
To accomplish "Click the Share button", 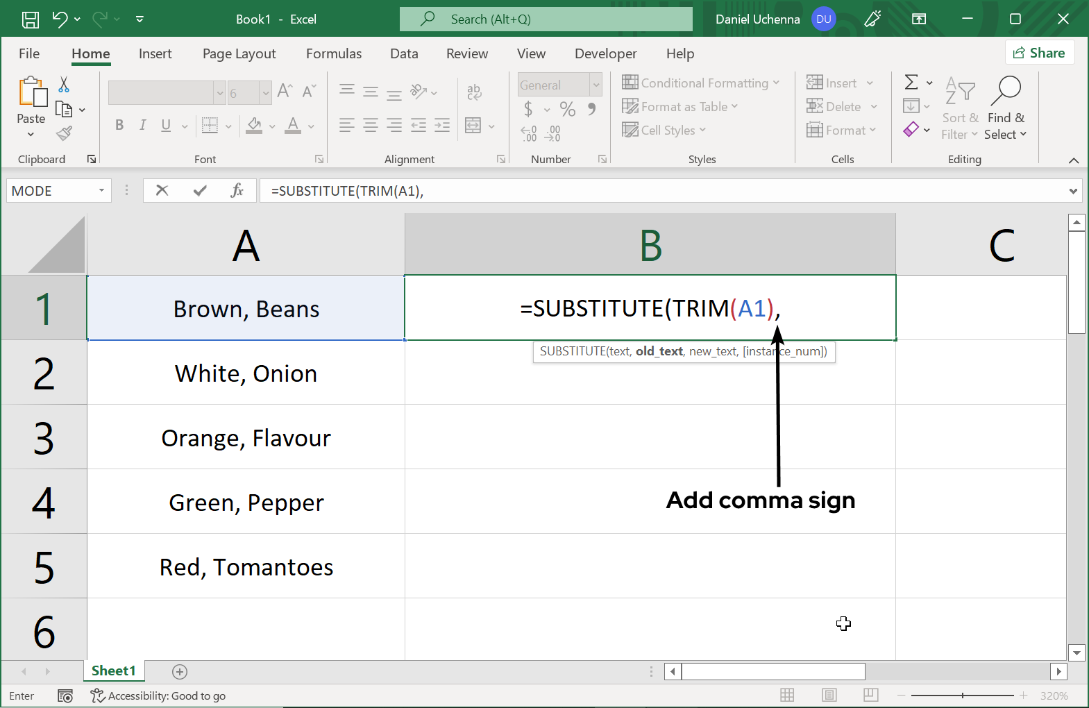I will [1039, 53].
